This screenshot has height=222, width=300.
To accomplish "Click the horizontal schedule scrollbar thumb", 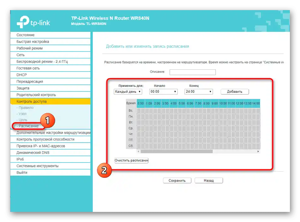I will click(177, 151).
